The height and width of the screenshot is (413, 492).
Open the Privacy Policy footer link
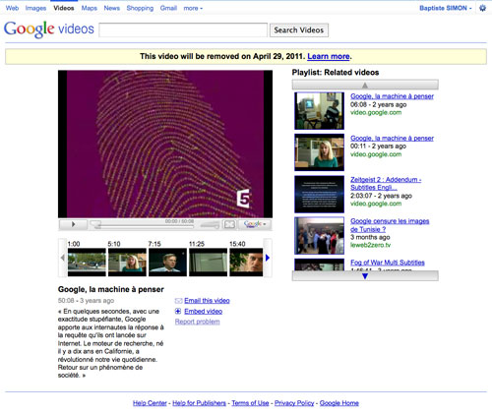tap(294, 403)
